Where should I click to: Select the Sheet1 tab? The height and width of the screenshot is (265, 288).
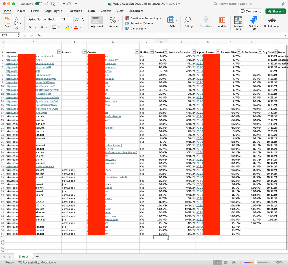coord(23,256)
